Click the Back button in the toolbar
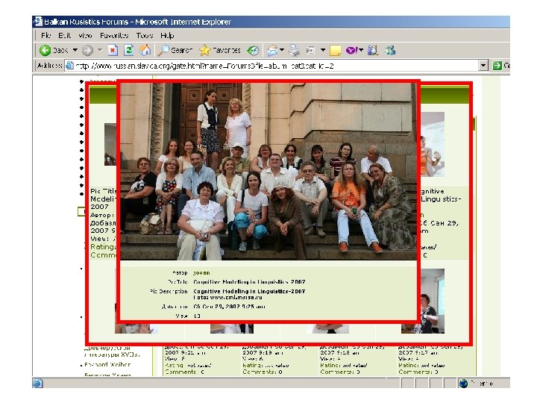Image resolution: width=537 pixels, height=403 pixels. click(54, 51)
